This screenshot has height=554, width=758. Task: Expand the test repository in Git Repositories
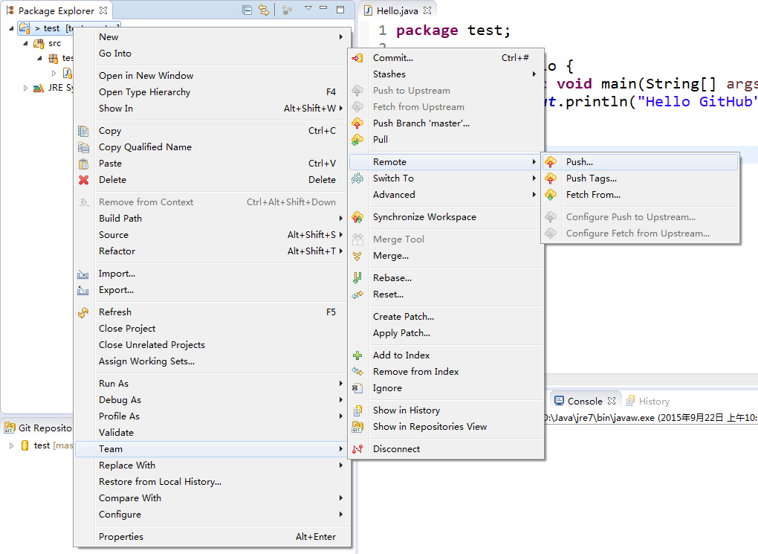point(11,445)
